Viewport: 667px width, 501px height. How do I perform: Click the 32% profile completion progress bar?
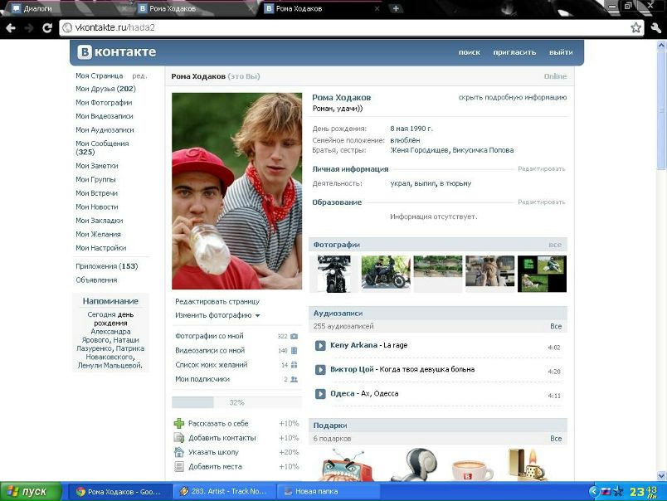(236, 402)
